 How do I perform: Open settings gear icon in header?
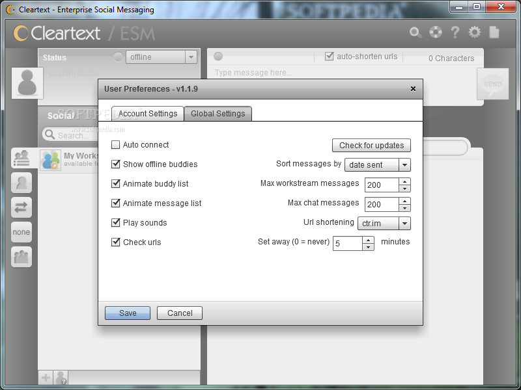pyautogui.click(x=475, y=32)
